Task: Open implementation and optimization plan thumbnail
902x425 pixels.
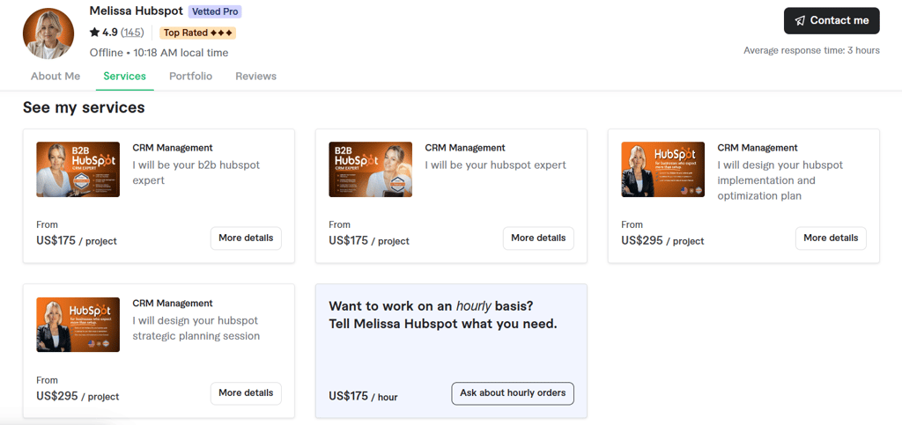Action: coord(662,169)
